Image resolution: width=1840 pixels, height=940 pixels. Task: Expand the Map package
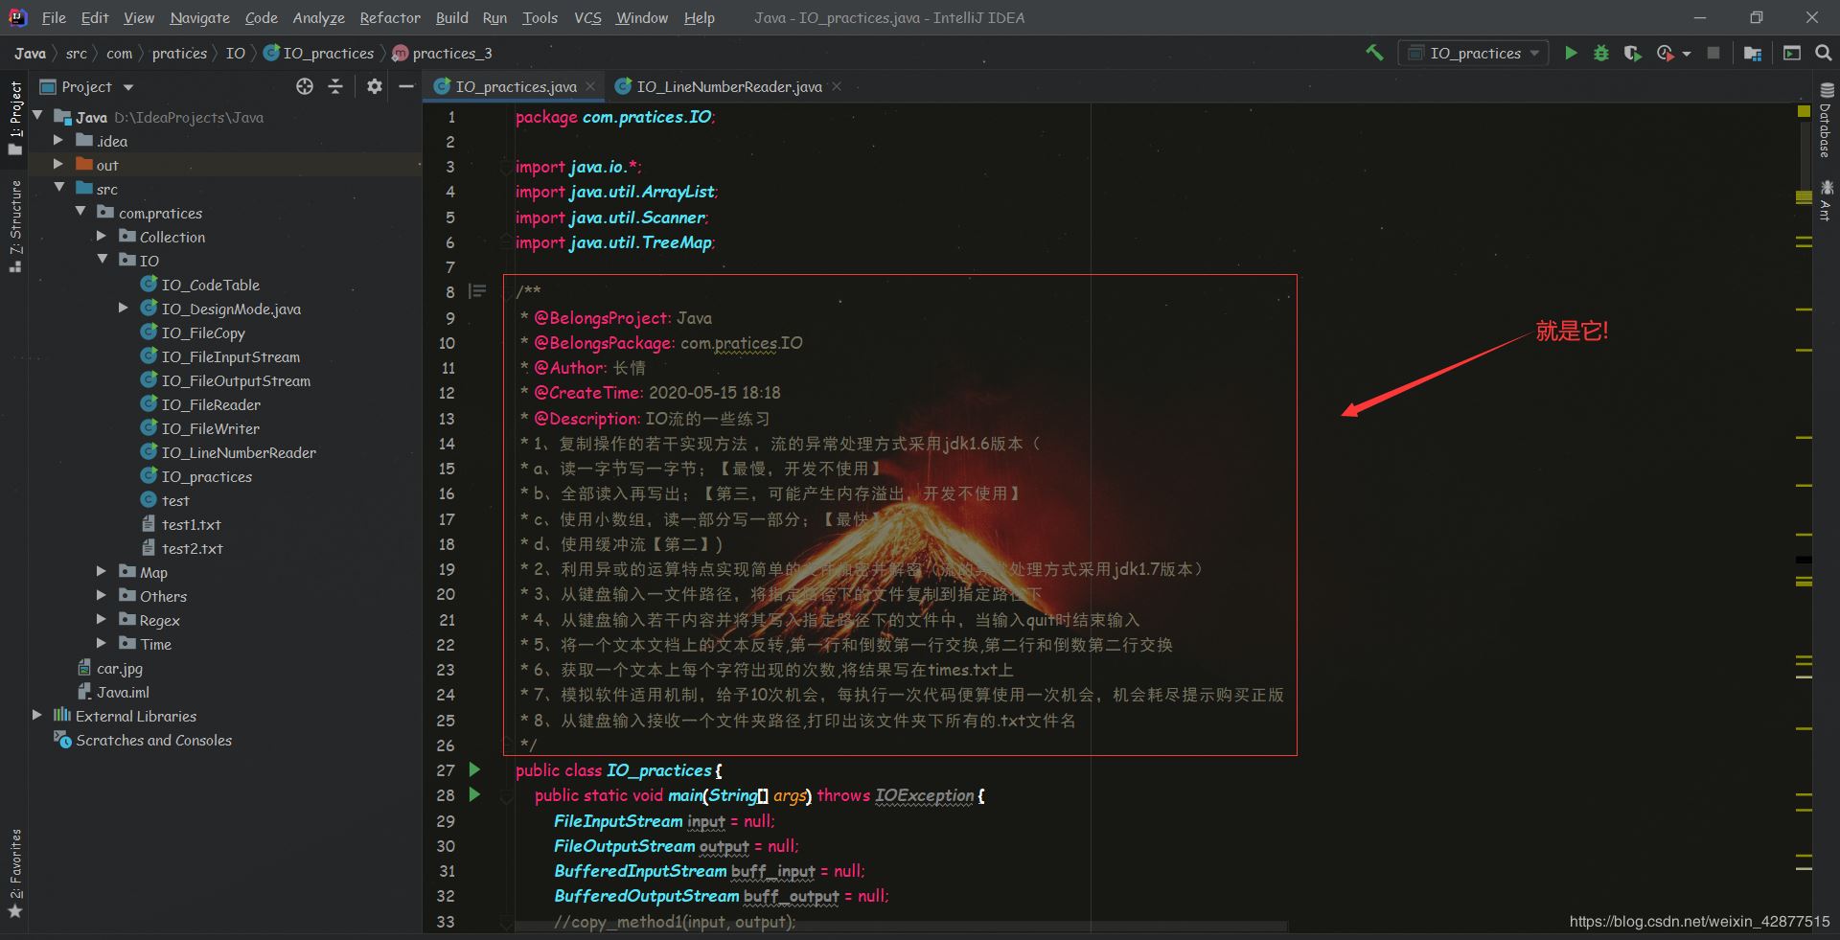point(102,571)
